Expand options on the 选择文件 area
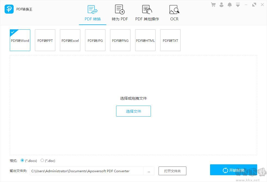Viewport: 267px width, 182px height. [x=133, y=98]
